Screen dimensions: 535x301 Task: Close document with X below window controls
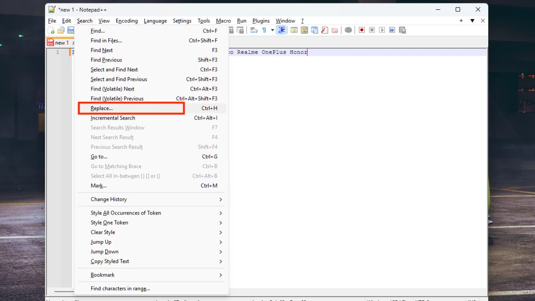pos(483,21)
